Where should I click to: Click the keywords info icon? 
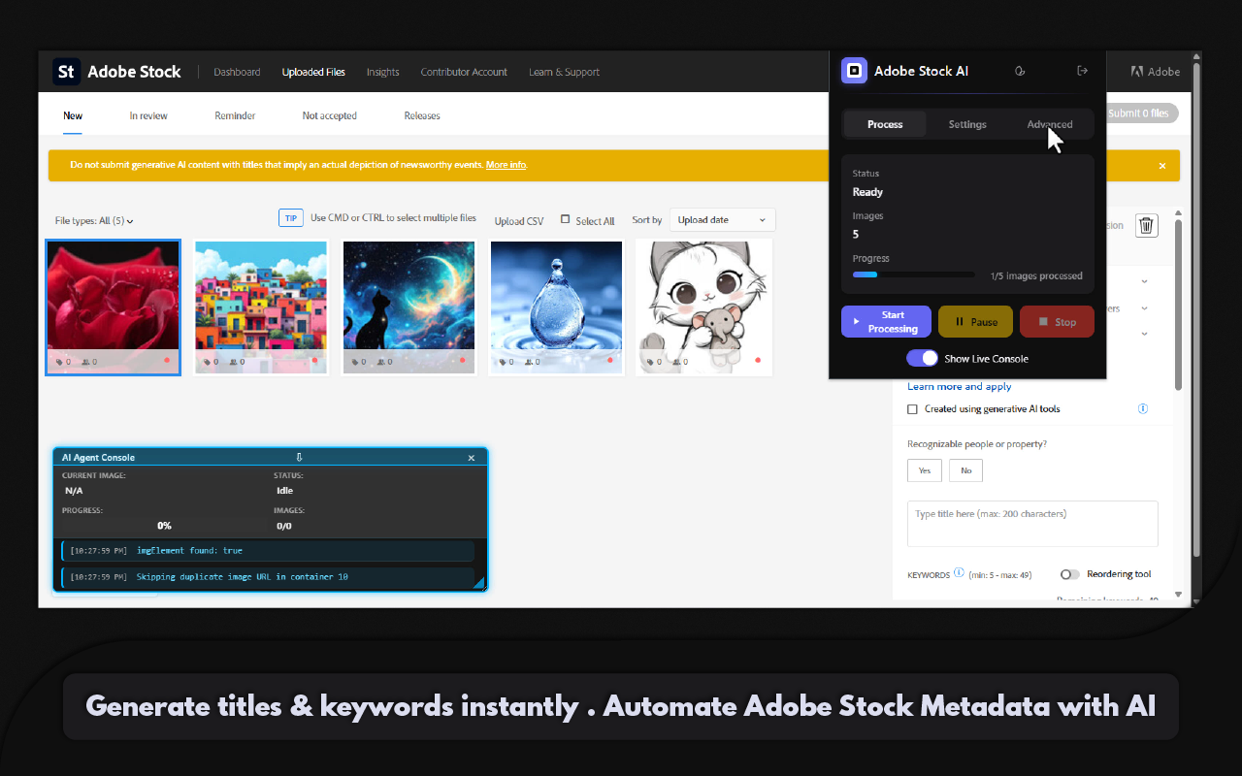(959, 573)
